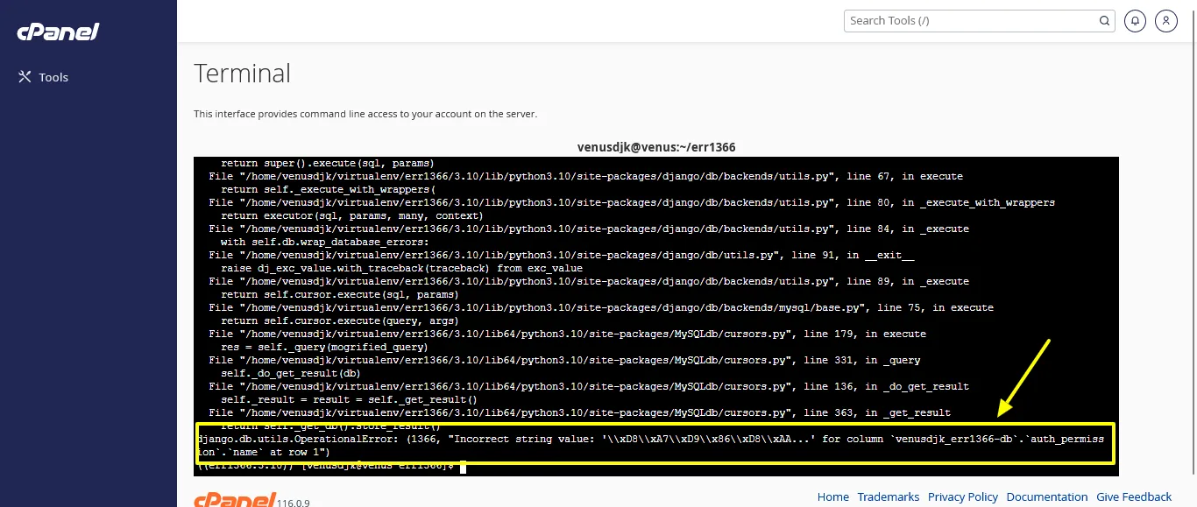Click the venusdjk@venus:~/err1366 session title

point(662,147)
